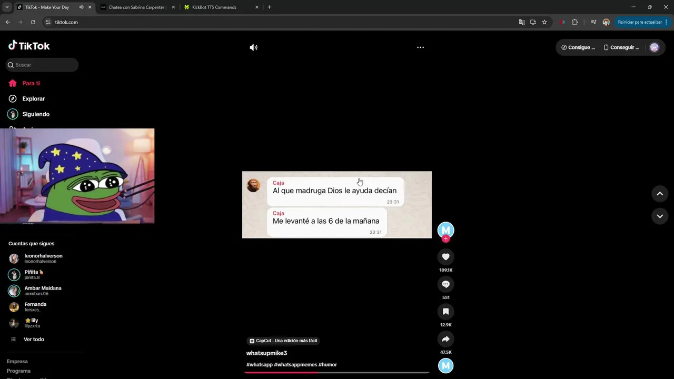Bookmark page with the star icon

tap(544, 22)
